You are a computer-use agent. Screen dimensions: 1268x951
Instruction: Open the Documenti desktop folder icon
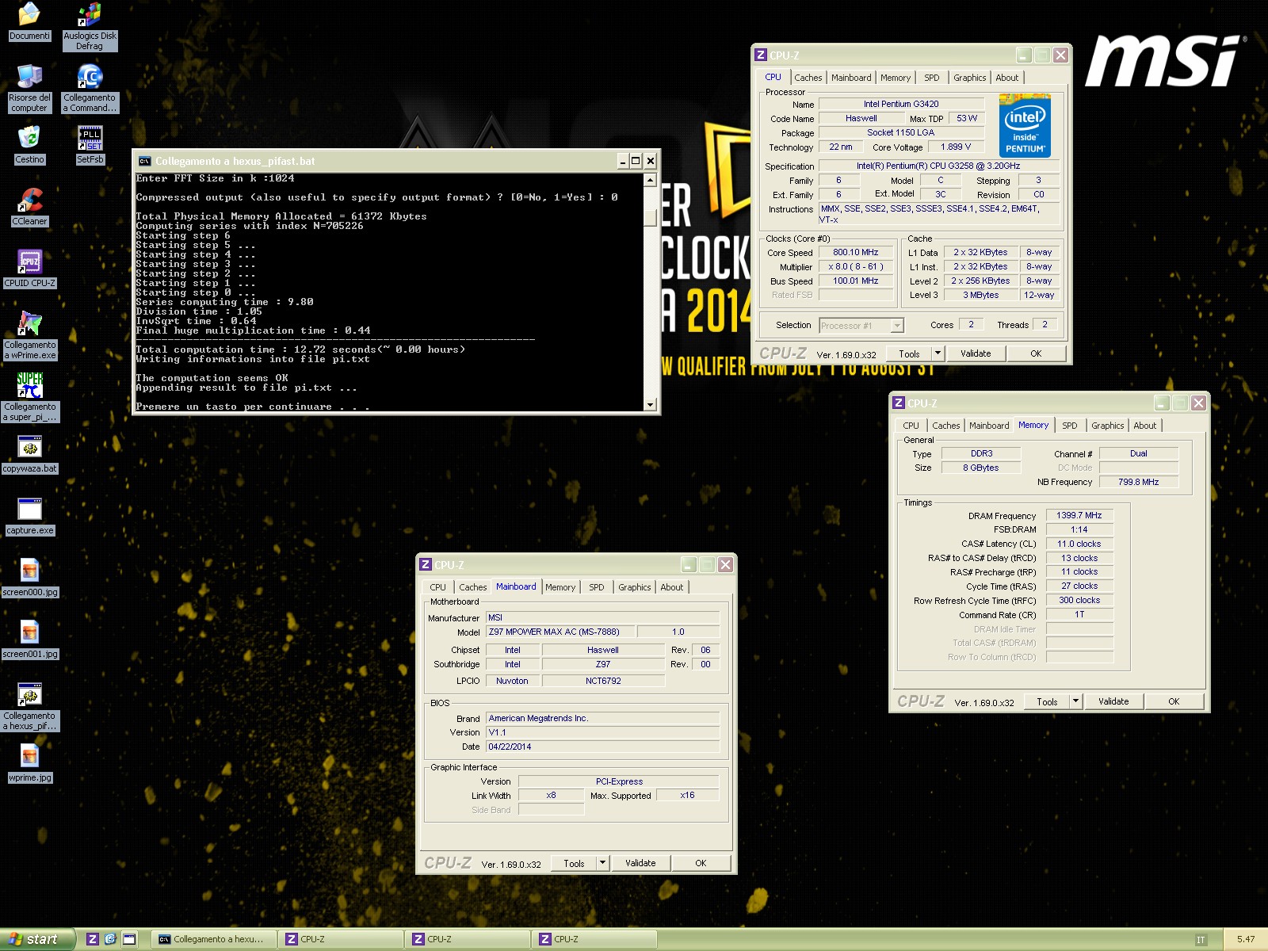[x=29, y=14]
